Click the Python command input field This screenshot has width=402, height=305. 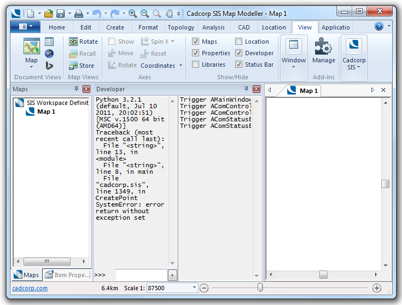[x=141, y=275]
